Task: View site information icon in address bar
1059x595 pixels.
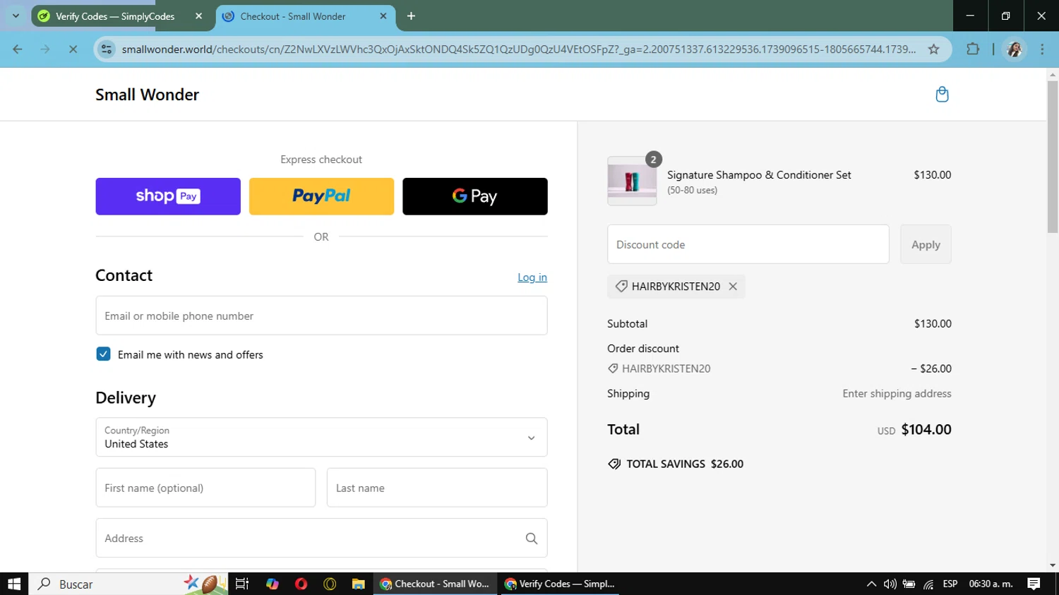Action: [x=107, y=49]
